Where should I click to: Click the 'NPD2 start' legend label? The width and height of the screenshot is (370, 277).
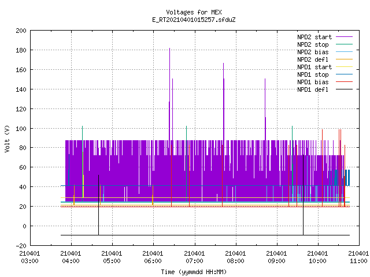click(x=314, y=37)
